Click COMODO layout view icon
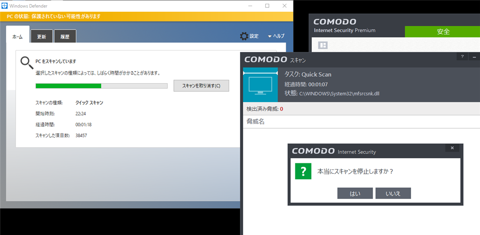This screenshot has width=480, height=235. [x=322, y=45]
